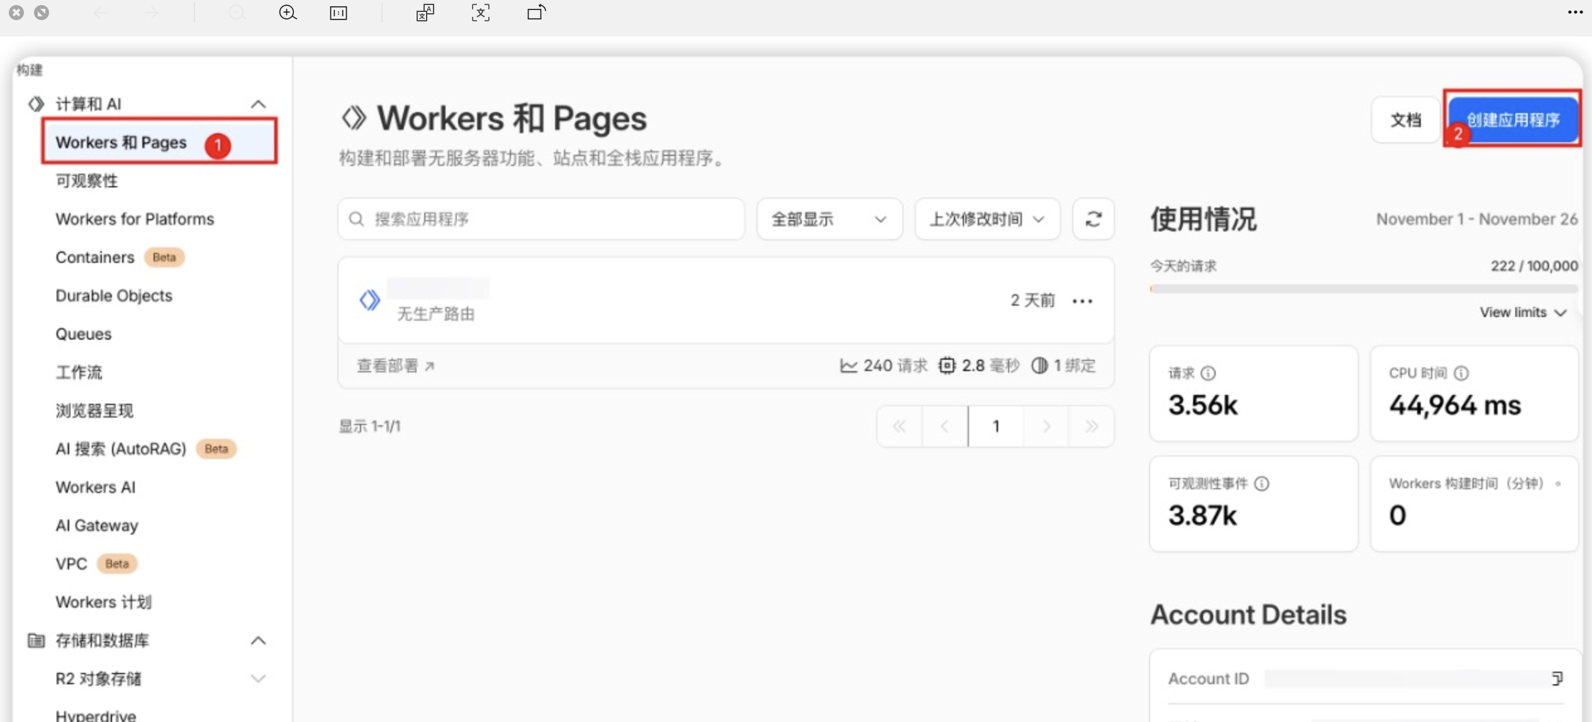Open AI Gateway in the sidebar
Image resolution: width=1592 pixels, height=722 pixels.
(97, 526)
